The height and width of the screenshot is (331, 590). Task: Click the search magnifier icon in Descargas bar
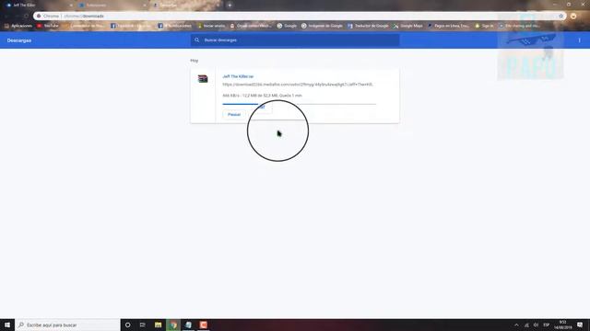click(196, 40)
